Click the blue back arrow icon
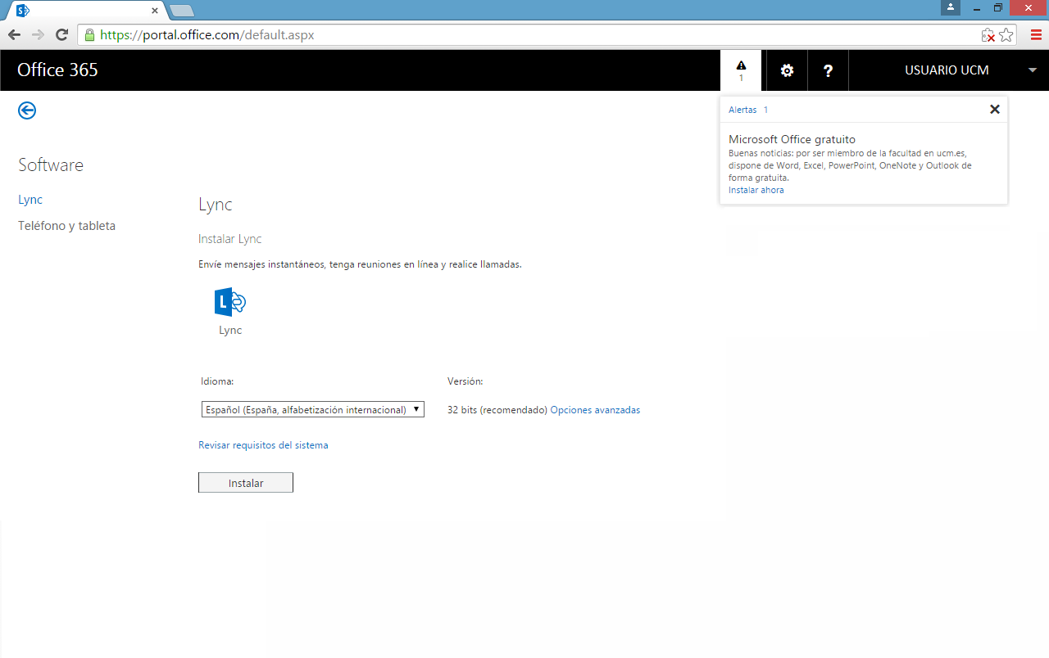Viewport: 1049px width, 658px height. (27, 110)
